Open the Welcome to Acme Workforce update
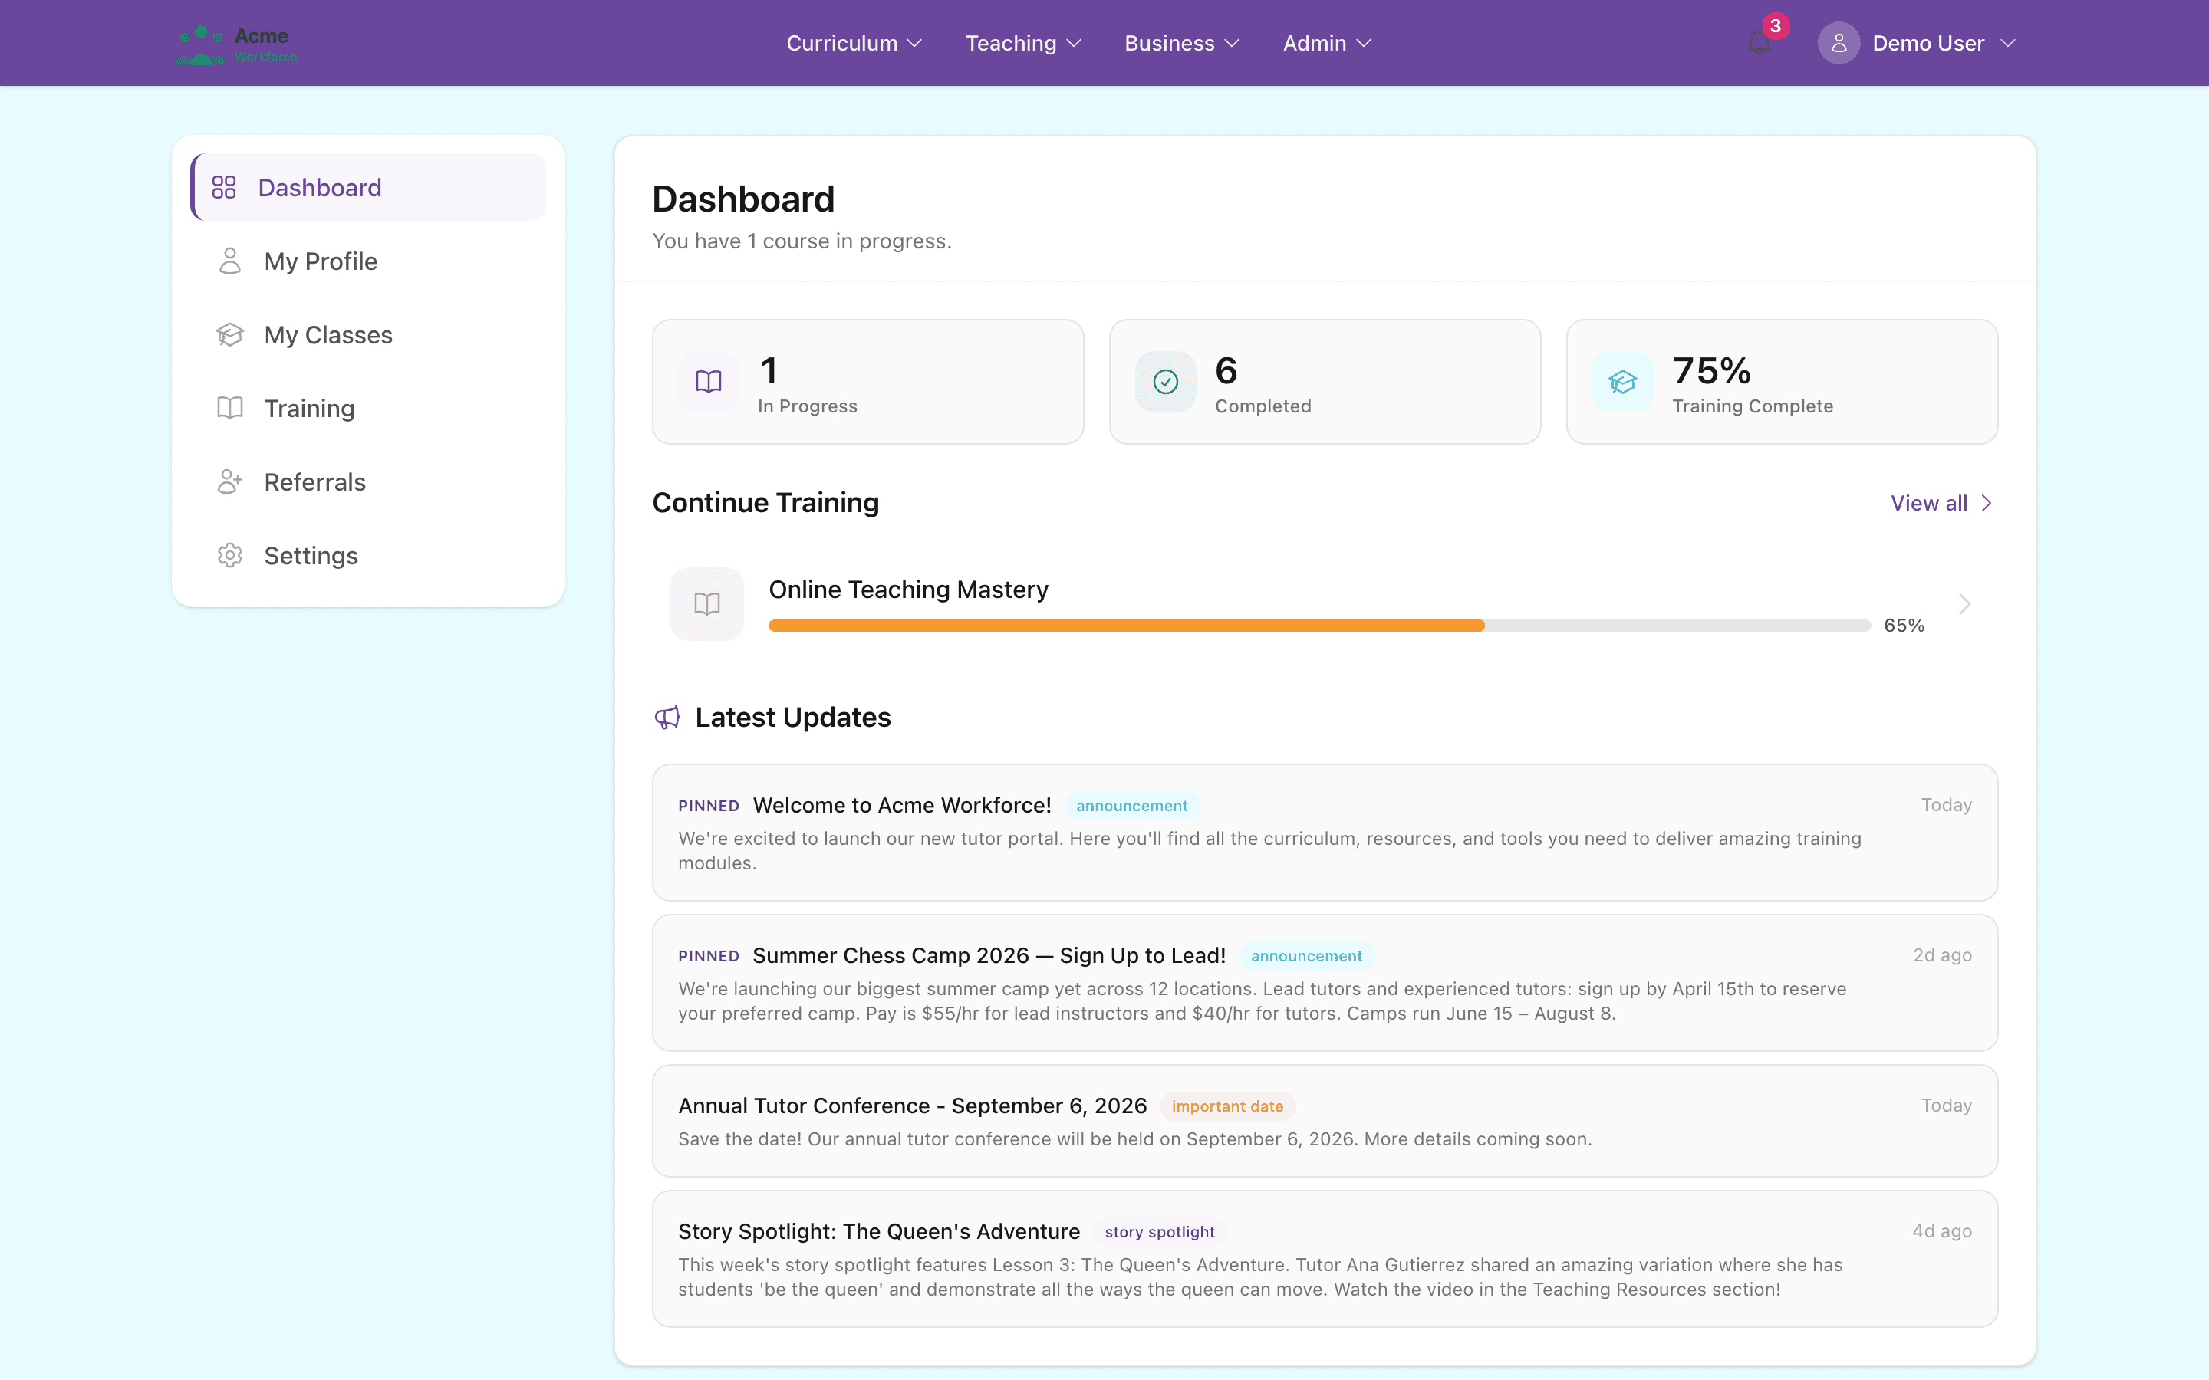 (x=1325, y=833)
